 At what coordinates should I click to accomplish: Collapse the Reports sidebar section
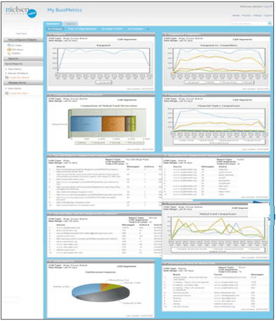click(x=6, y=58)
